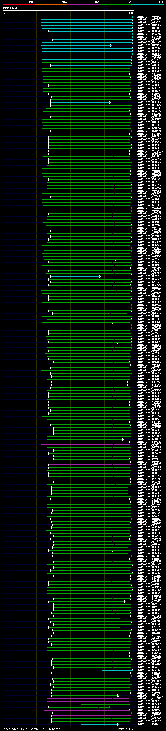Open hit UniRef100_Q06FE1
This screenshot has height=731, width=166.
point(149,39)
